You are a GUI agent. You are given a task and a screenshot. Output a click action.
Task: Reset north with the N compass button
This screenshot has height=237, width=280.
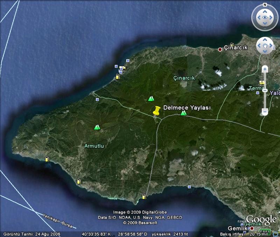pos(265,5)
